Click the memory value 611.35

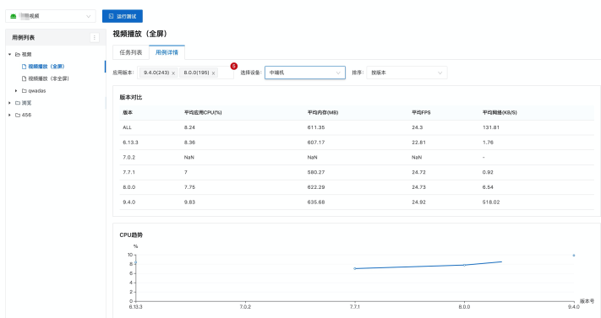316,127
